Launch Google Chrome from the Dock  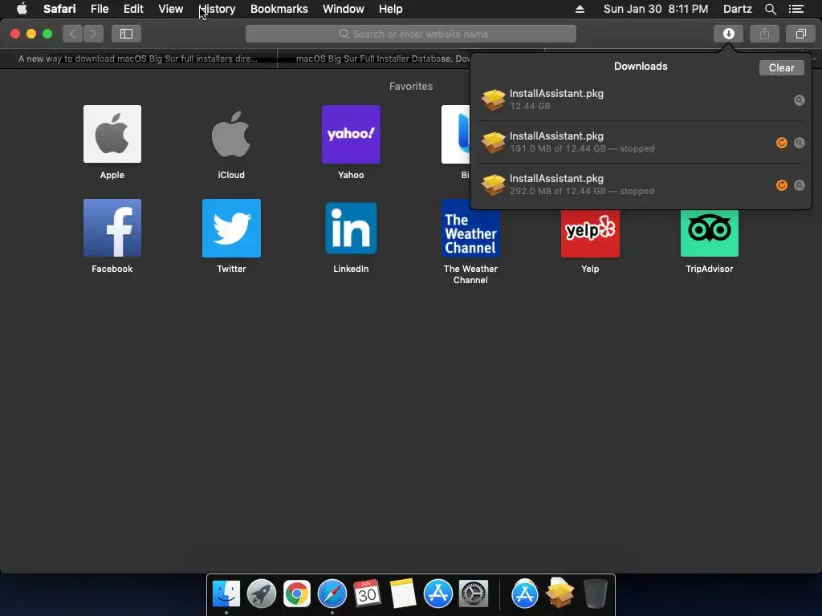click(297, 594)
